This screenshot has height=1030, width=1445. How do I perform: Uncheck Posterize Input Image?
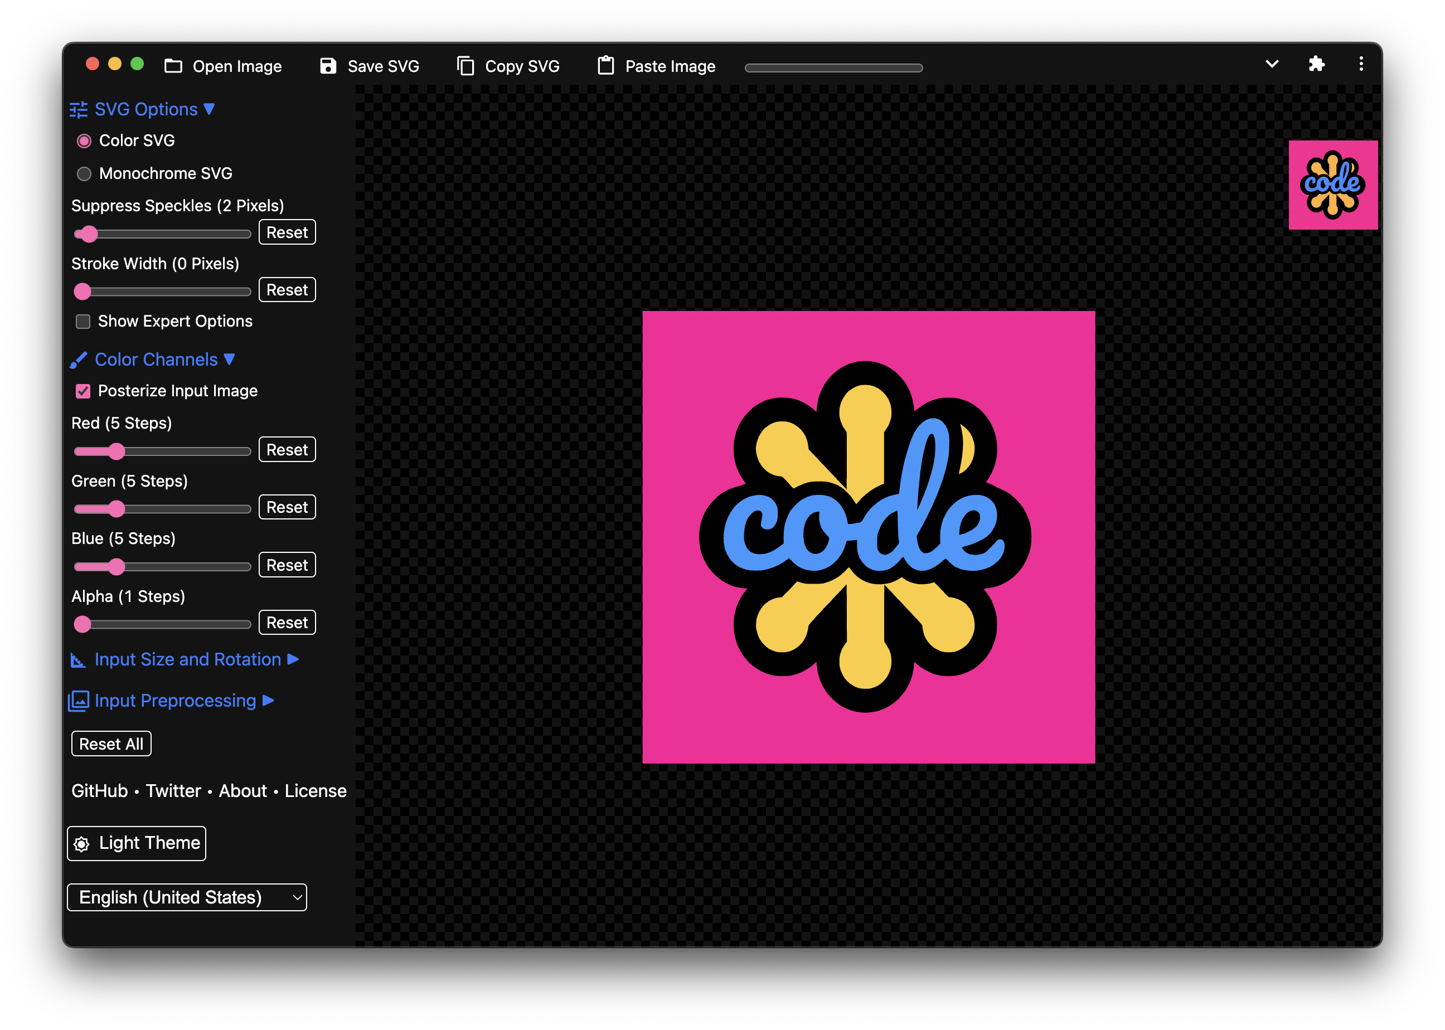click(83, 391)
